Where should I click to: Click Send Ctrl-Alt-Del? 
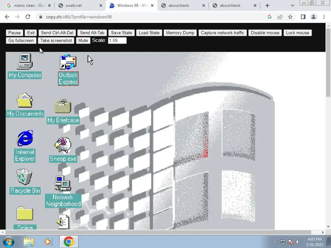(x=57, y=33)
